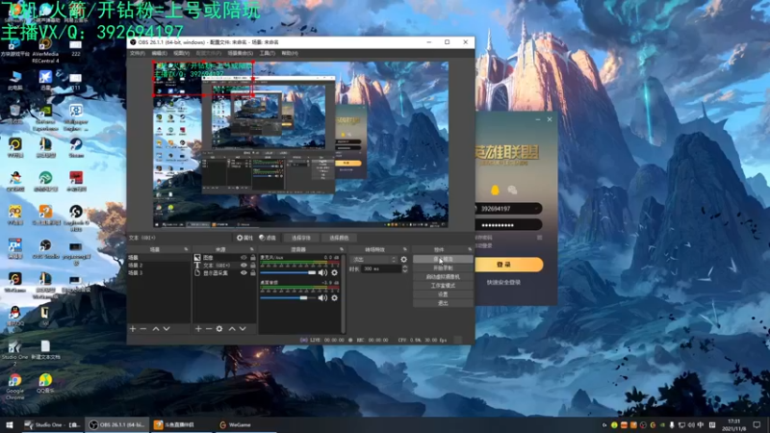Open the Edit menu in OBS
Image resolution: width=770 pixels, height=433 pixels.
[x=159, y=53]
